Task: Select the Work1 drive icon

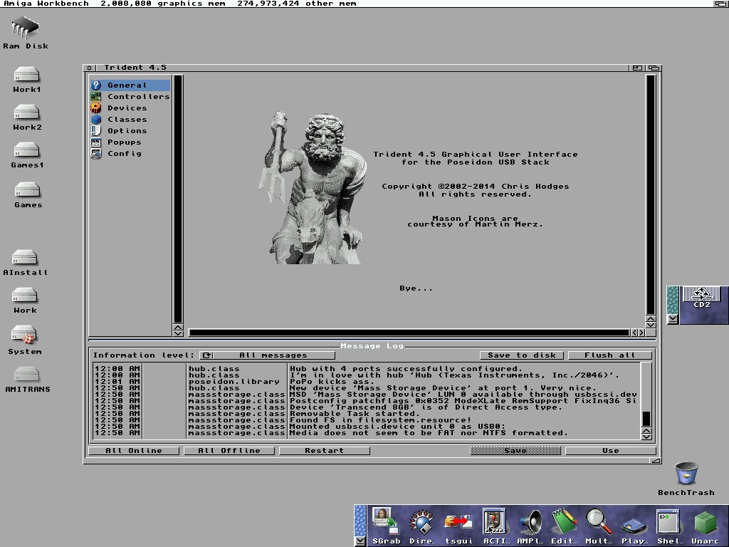Action: tap(26, 80)
